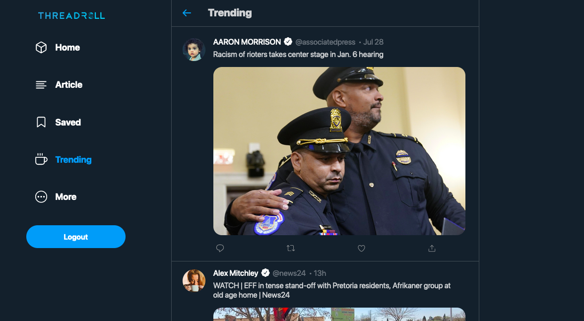The height and width of the screenshot is (321, 584).
Task: Click the Trending coffee cup icon
Action: [x=41, y=159]
